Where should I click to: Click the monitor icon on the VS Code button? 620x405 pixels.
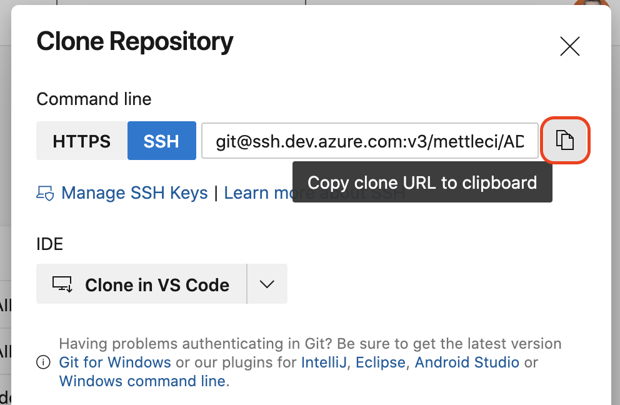point(62,284)
